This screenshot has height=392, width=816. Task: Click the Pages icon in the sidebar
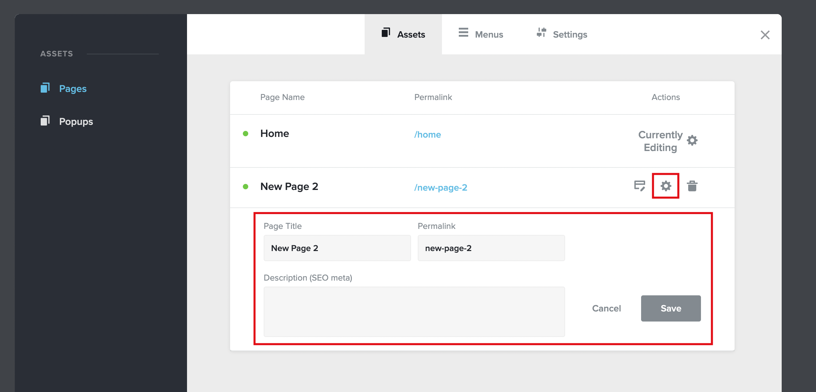pos(45,88)
